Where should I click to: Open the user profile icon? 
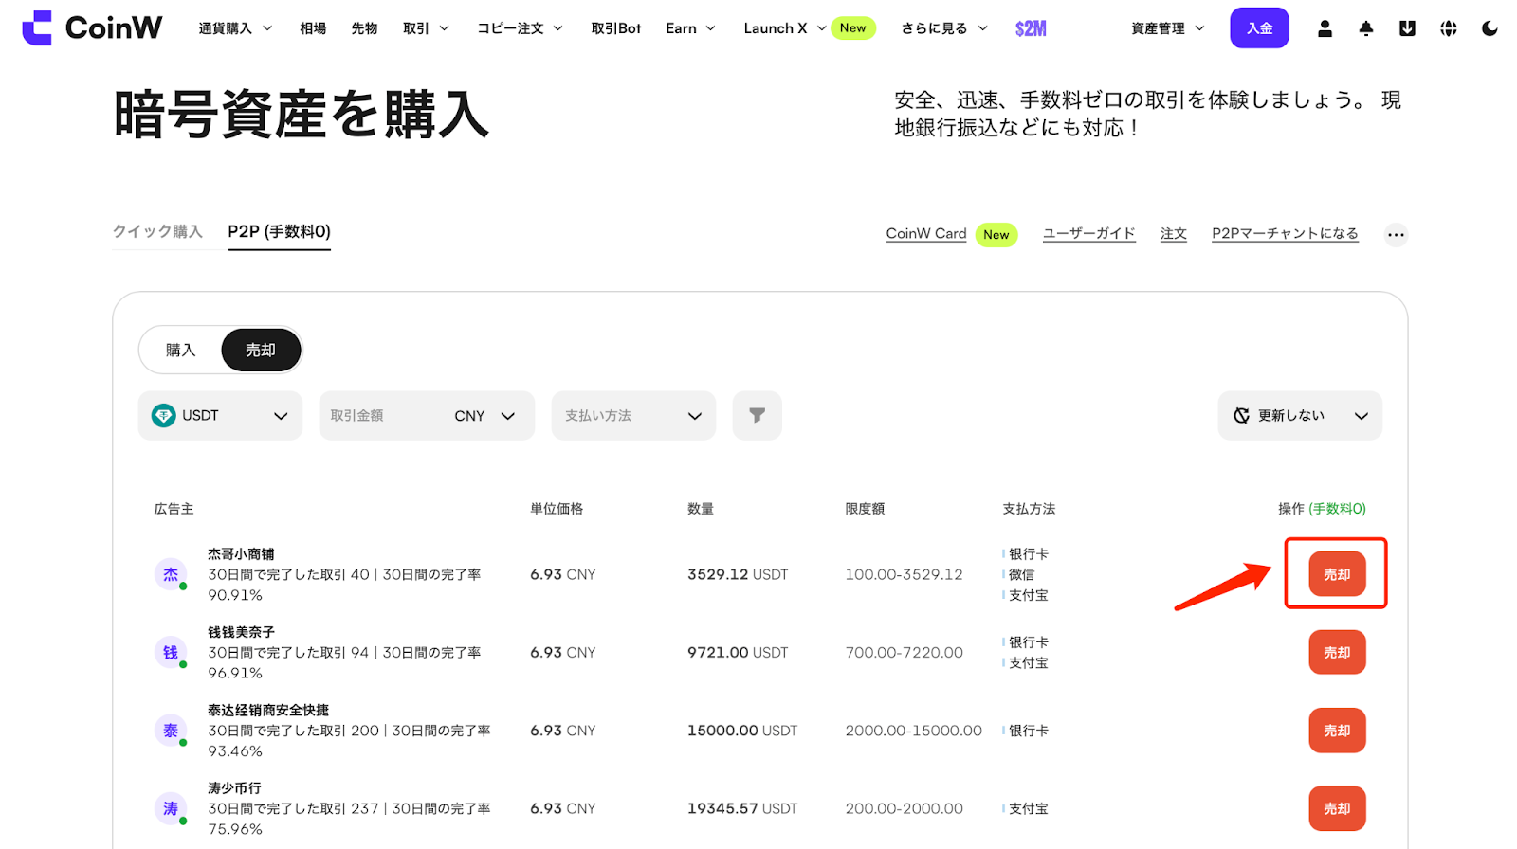tap(1325, 28)
